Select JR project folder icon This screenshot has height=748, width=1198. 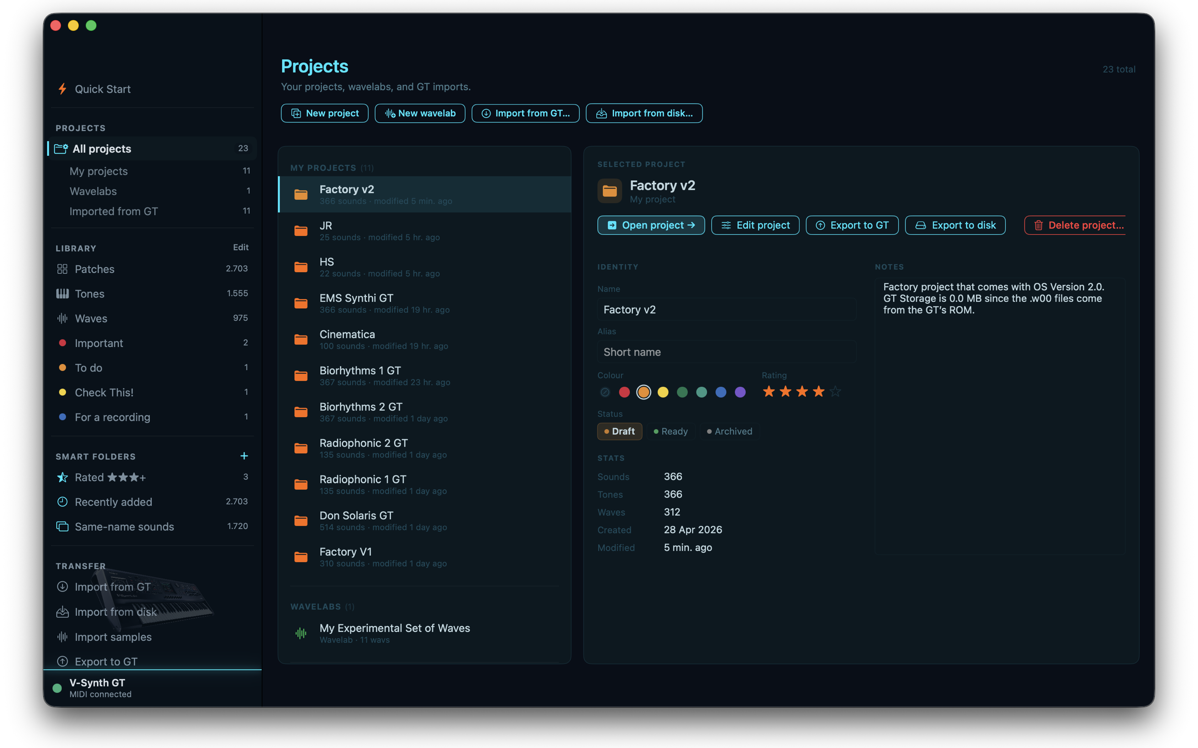(301, 231)
